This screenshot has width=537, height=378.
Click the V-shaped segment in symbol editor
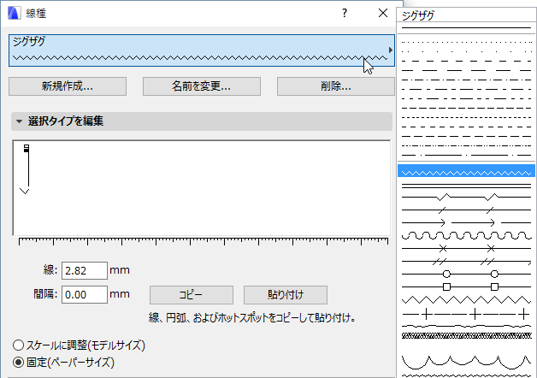click(x=24, y=191)
